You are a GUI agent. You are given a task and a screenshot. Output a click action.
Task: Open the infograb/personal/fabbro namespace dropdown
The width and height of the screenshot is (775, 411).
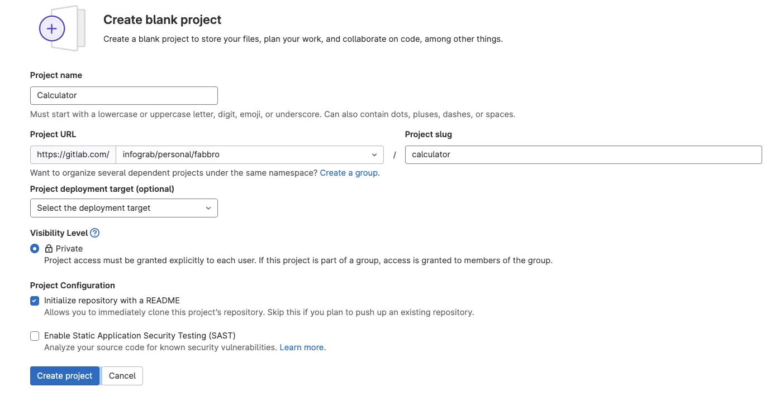click(246, 154)
